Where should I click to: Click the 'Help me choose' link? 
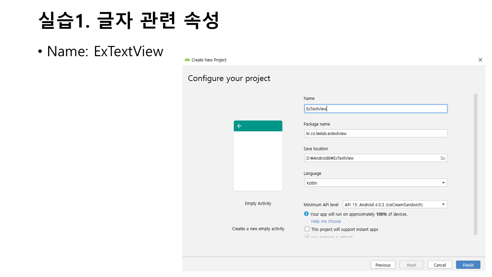[326, 221]
